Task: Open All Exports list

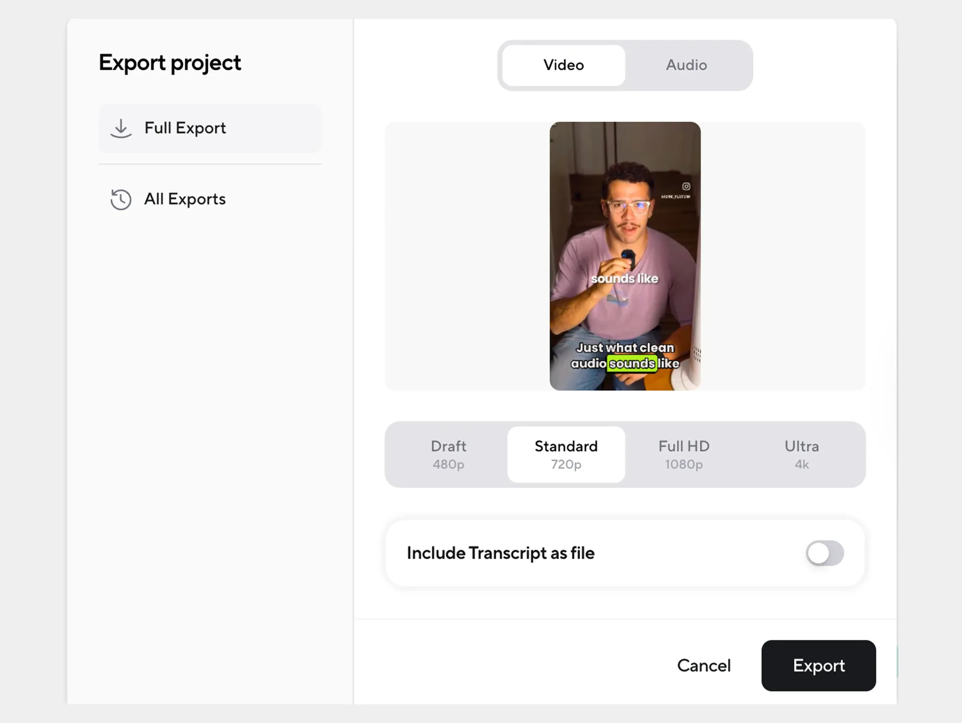Action: coord(185,199)
